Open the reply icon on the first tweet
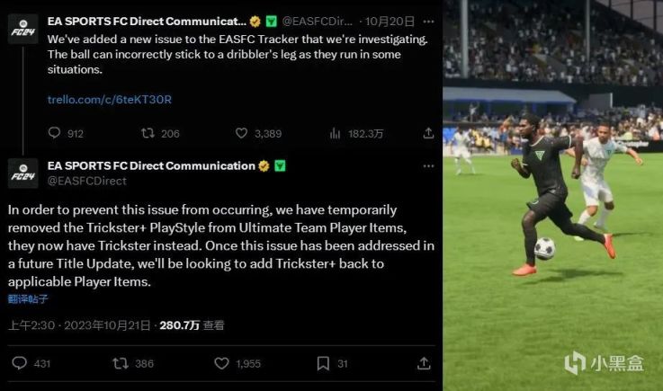This screenshot has height=391, width=663. tap(54, 133)
